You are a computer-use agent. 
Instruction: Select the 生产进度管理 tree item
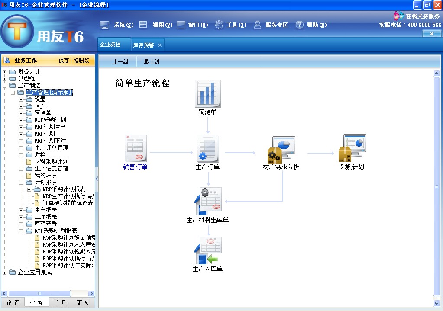pos(51,169)
